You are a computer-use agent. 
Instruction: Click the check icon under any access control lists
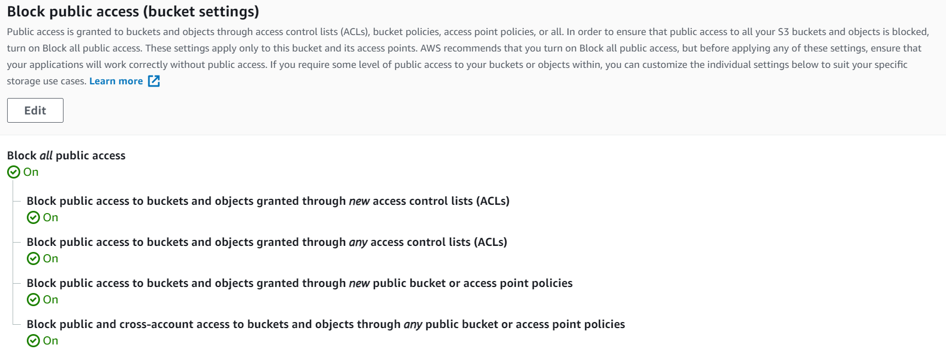[x=33, y=258]
